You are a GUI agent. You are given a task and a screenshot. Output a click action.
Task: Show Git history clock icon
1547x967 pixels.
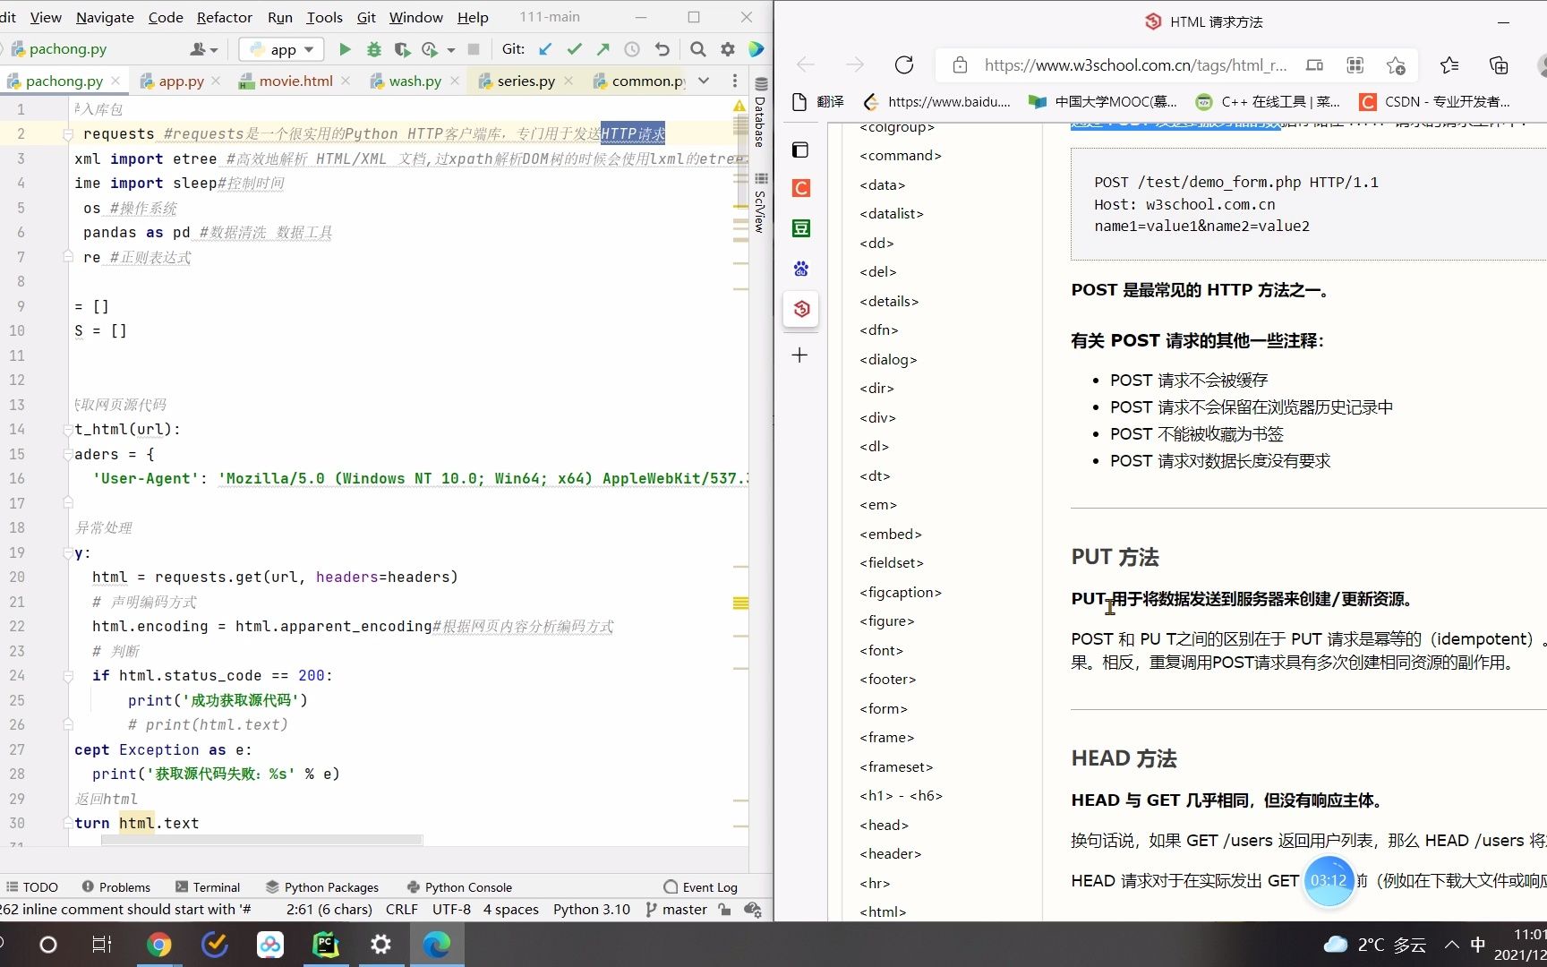(x=632, y=49)
